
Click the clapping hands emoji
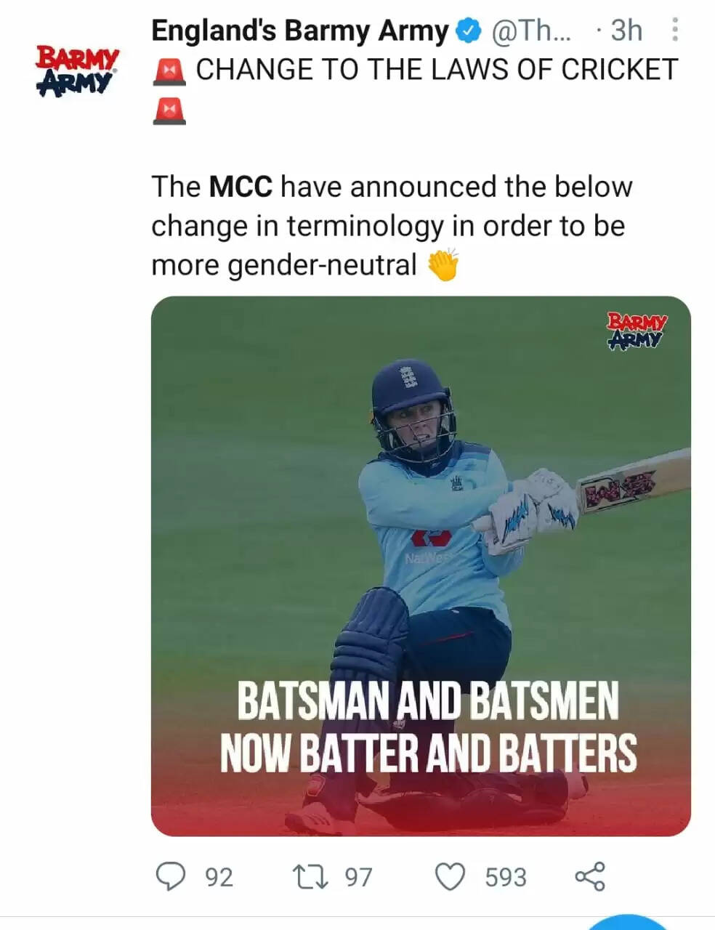(443, 265)
